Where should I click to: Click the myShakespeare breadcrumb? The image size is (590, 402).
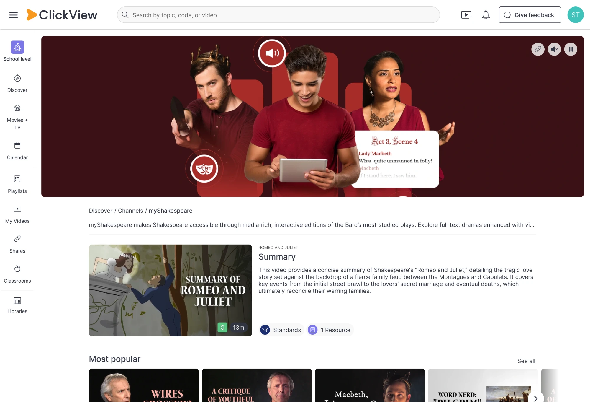[171, 211]
